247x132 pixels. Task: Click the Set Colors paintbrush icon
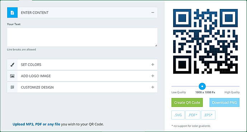pos(12,65)
